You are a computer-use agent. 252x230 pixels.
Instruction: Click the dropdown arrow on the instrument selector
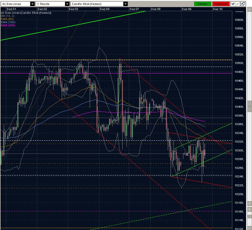[32, 4]
